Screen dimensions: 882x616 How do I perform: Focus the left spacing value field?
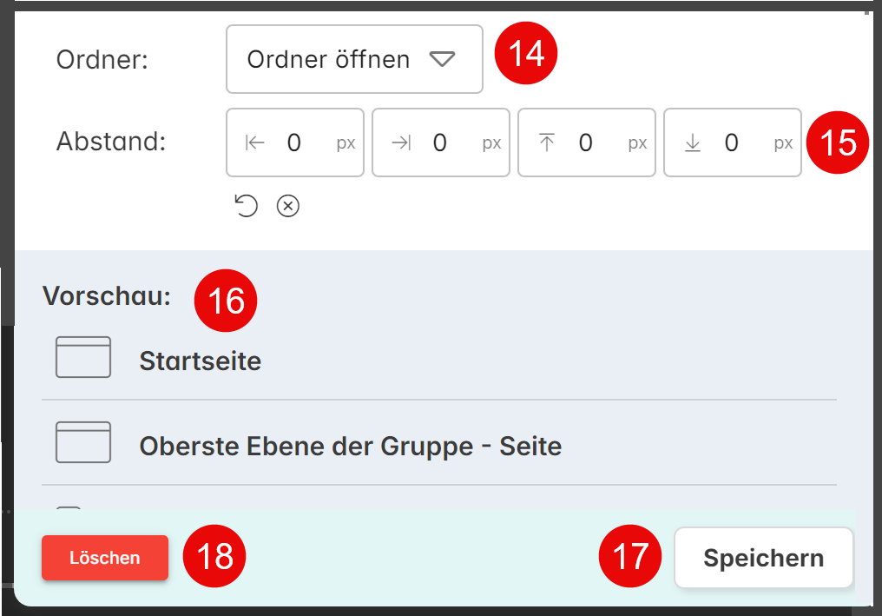294,143
